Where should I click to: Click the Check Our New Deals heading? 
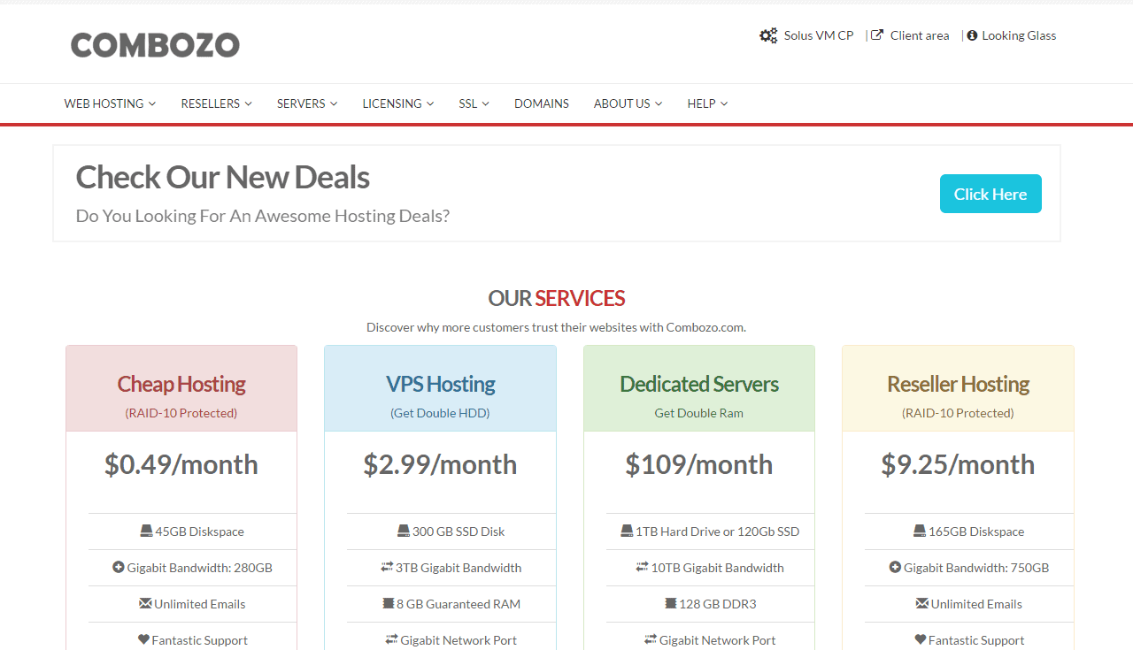pyautogui.click(x=223, y=177)
